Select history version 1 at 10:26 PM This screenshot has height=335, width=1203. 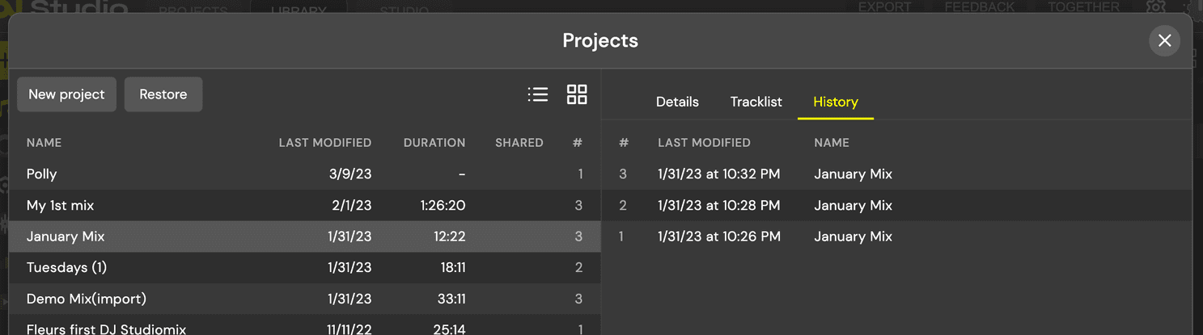pos(897,237)
